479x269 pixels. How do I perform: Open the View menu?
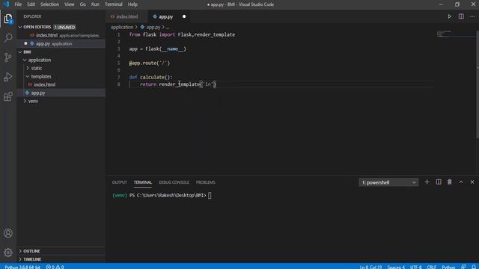coord(70,4)
